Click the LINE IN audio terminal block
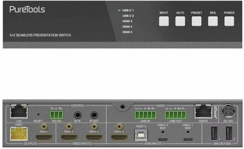Viewport: 244px width, 149px height. [145, 115]
